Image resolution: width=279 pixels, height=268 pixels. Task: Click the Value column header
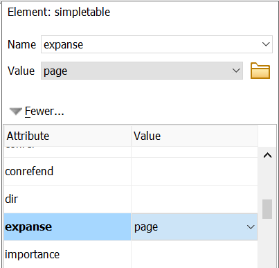(195, 136)
